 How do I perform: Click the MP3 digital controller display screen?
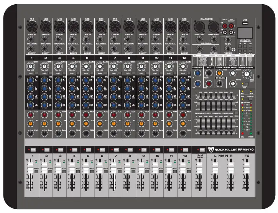coord(245,33)
